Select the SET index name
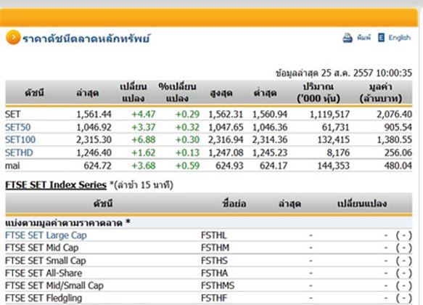 [12, 115]
